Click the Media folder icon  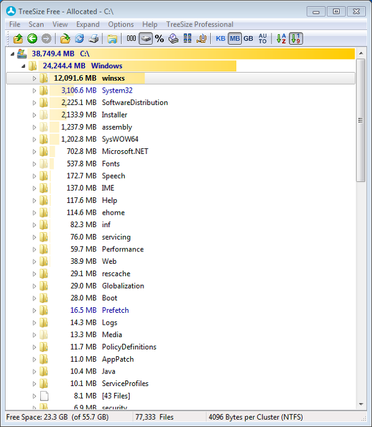point(43,335)
